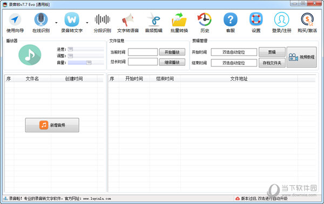
Task: Click the green music note player icon
Action: pos(30,55)
